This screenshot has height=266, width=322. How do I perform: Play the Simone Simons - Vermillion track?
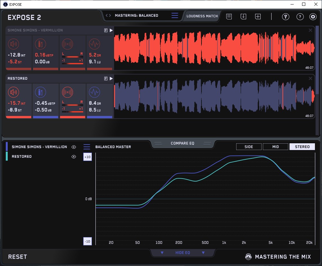pos(111,30)
